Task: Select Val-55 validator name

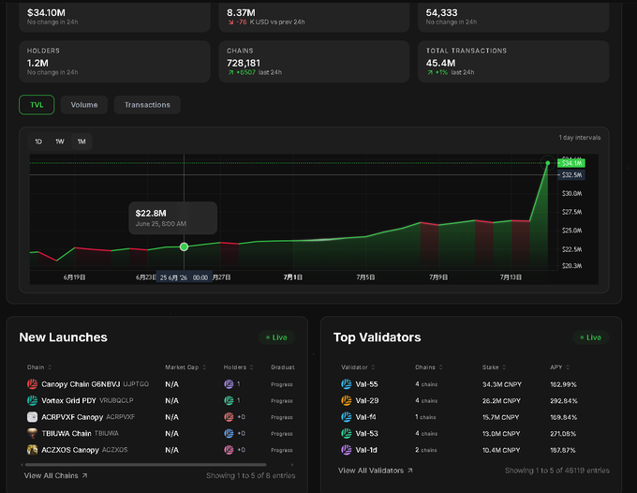Action: click(x=366, y=384)
